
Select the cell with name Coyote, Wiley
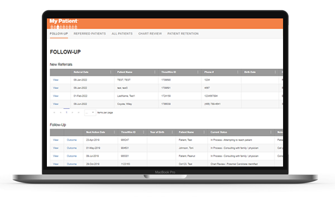(136, 104)
